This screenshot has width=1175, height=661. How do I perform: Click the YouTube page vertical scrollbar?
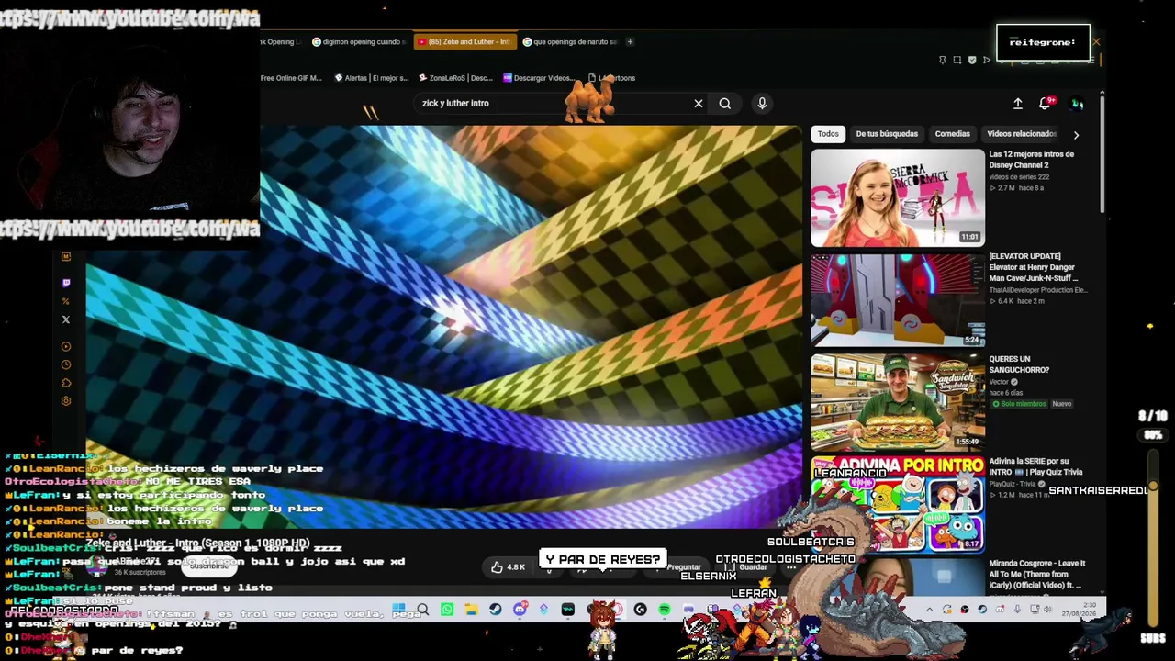pyautogui.click(x=1102, y=156)
